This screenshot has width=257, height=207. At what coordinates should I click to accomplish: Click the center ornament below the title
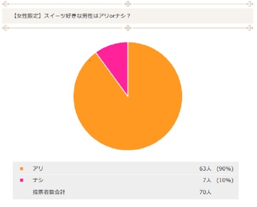click(128, 28)
